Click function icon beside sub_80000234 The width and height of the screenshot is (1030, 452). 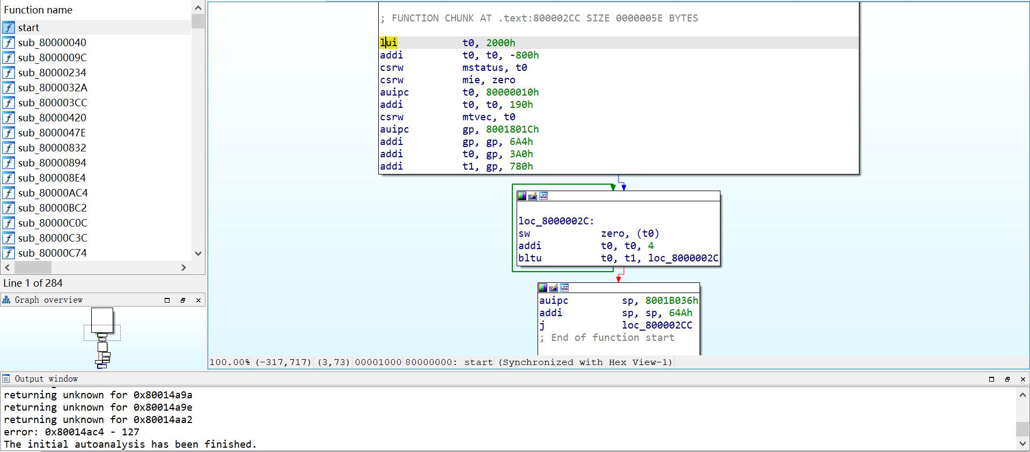tap(9, 72)
